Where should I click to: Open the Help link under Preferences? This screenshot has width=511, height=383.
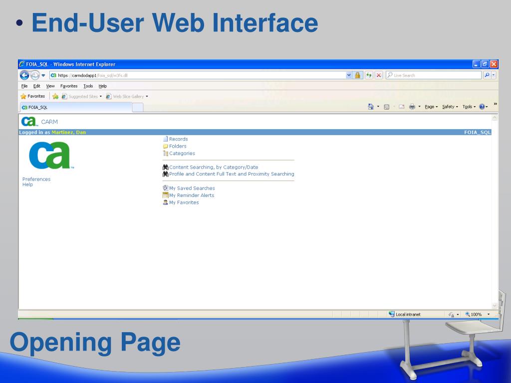click(x=28, y=185)
